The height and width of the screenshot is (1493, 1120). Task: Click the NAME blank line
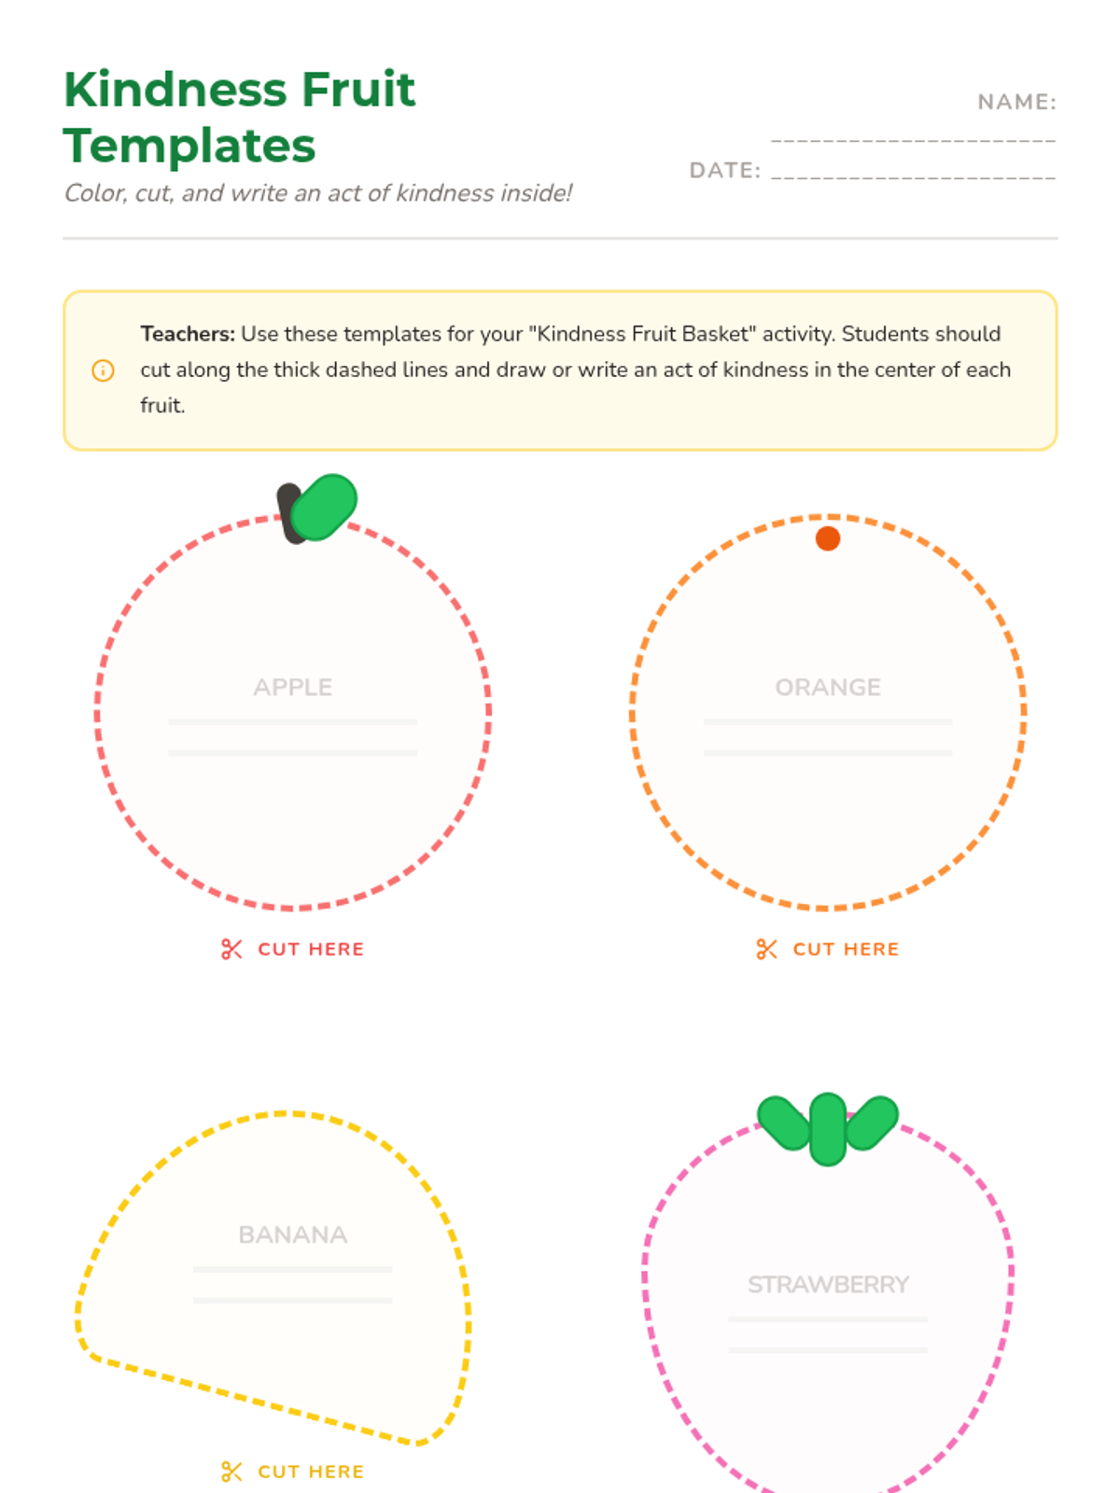(913, 140)
